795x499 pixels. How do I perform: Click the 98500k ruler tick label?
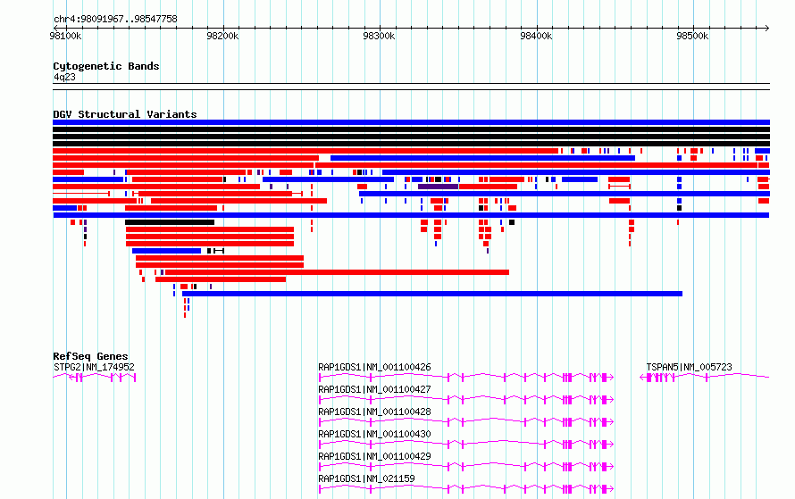click(x=692, y=36)
